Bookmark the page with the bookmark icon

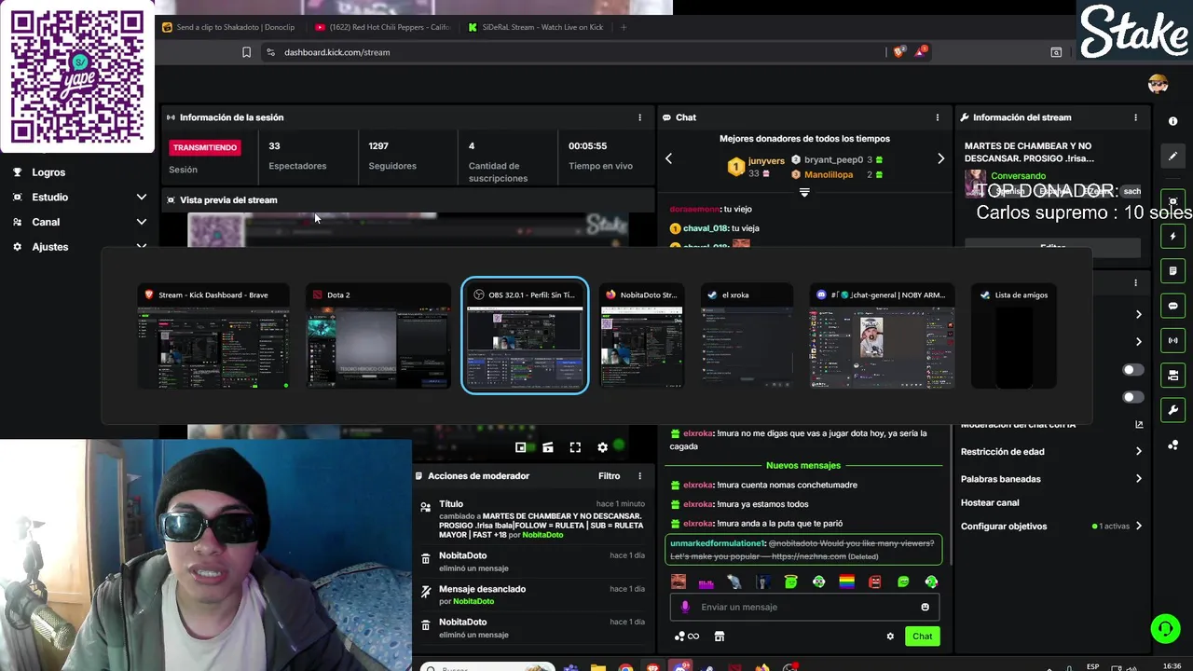click(246, 52)
